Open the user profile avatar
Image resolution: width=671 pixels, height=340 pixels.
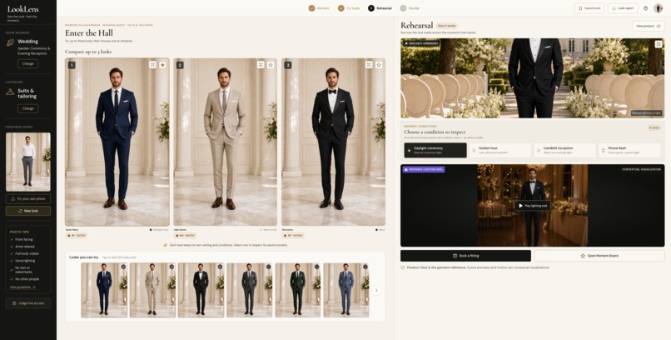(659, 8)
